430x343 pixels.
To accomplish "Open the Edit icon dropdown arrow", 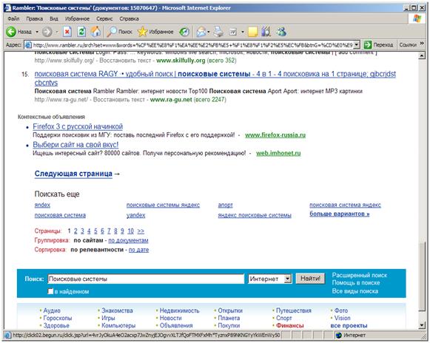I will point(243,32).
